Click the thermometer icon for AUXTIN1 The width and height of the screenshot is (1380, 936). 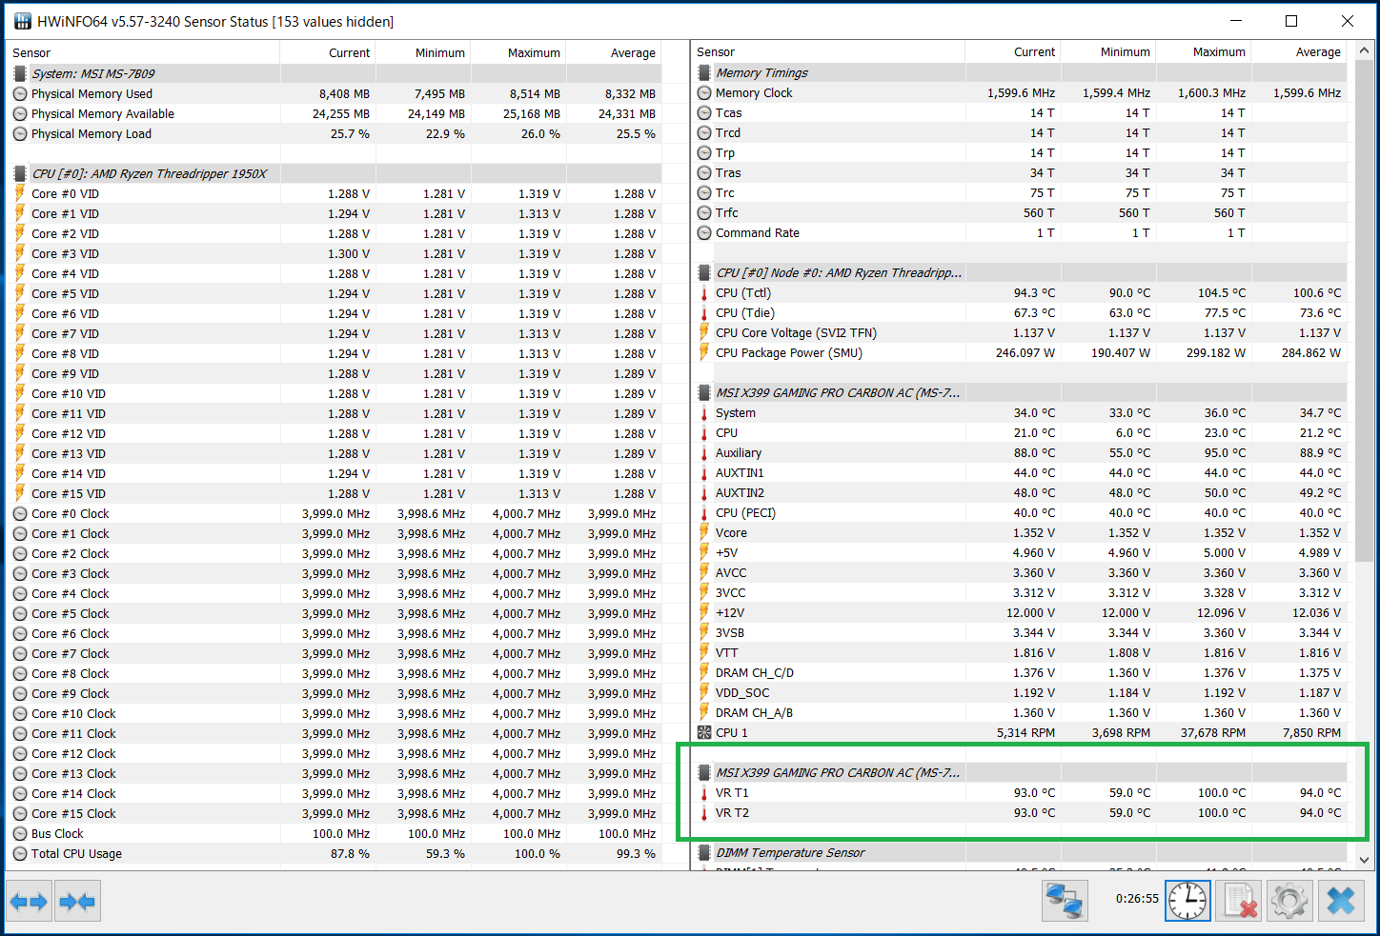(704, 473)
